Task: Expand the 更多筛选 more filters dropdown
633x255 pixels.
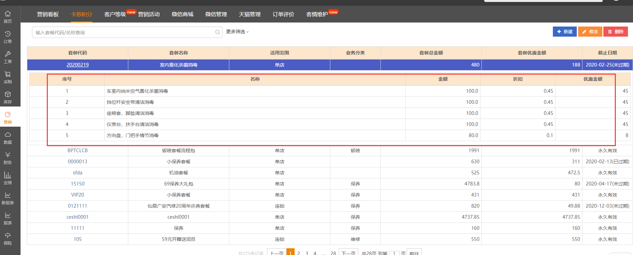Action: [x=237, y=32]
